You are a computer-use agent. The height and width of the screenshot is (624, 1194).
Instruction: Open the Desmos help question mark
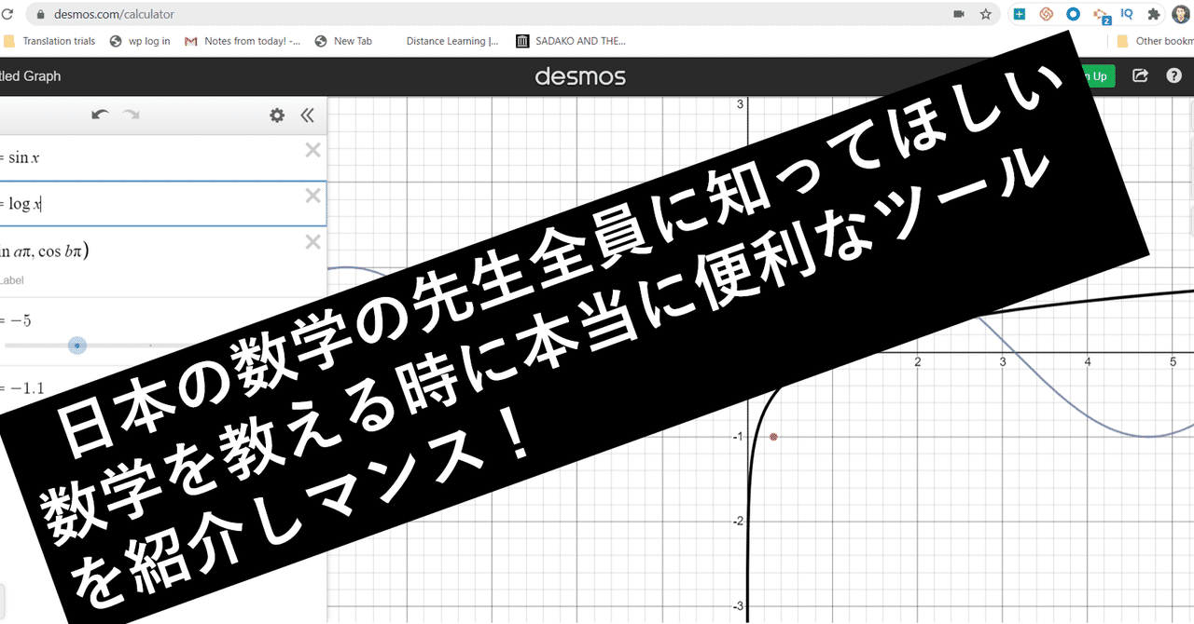click(1173, 76)
